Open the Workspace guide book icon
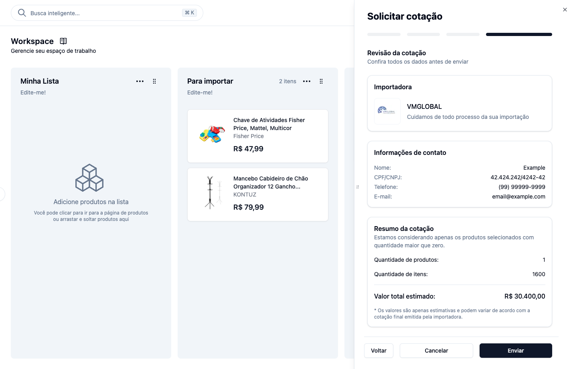This screenshot has width=573, height=369. [x=63, y=41]
